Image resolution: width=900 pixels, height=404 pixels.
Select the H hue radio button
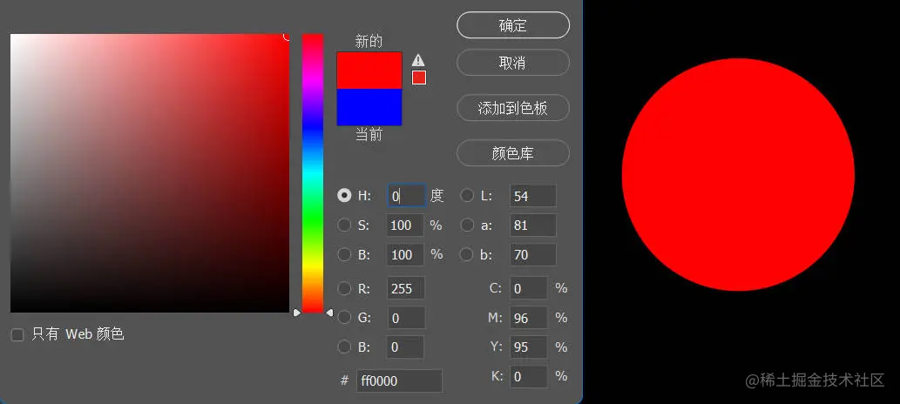344,196
